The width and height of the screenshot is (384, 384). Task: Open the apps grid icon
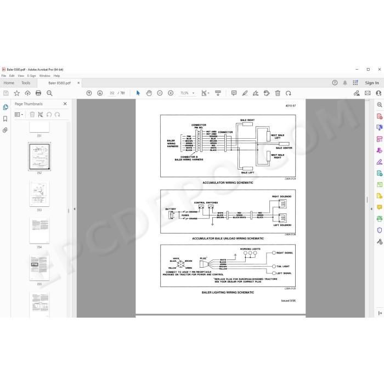click(355, 83)
